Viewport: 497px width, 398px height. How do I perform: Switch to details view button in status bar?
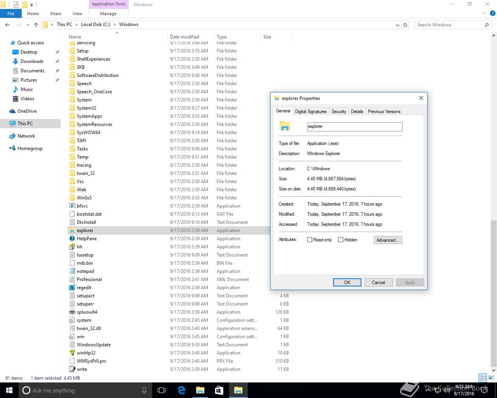[x=483, y=378]
